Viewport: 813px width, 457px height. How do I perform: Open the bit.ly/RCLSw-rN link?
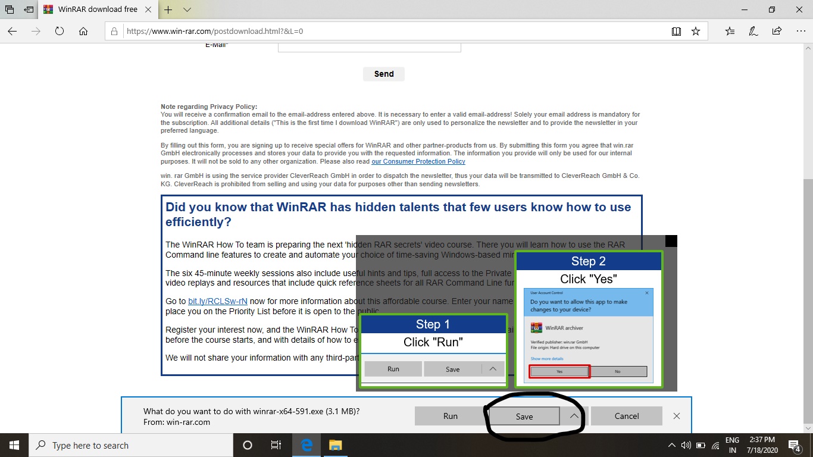[218, 301]
